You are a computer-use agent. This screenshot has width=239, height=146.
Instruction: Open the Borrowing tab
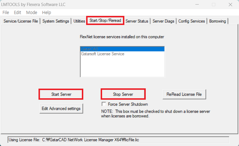point(218,21)
